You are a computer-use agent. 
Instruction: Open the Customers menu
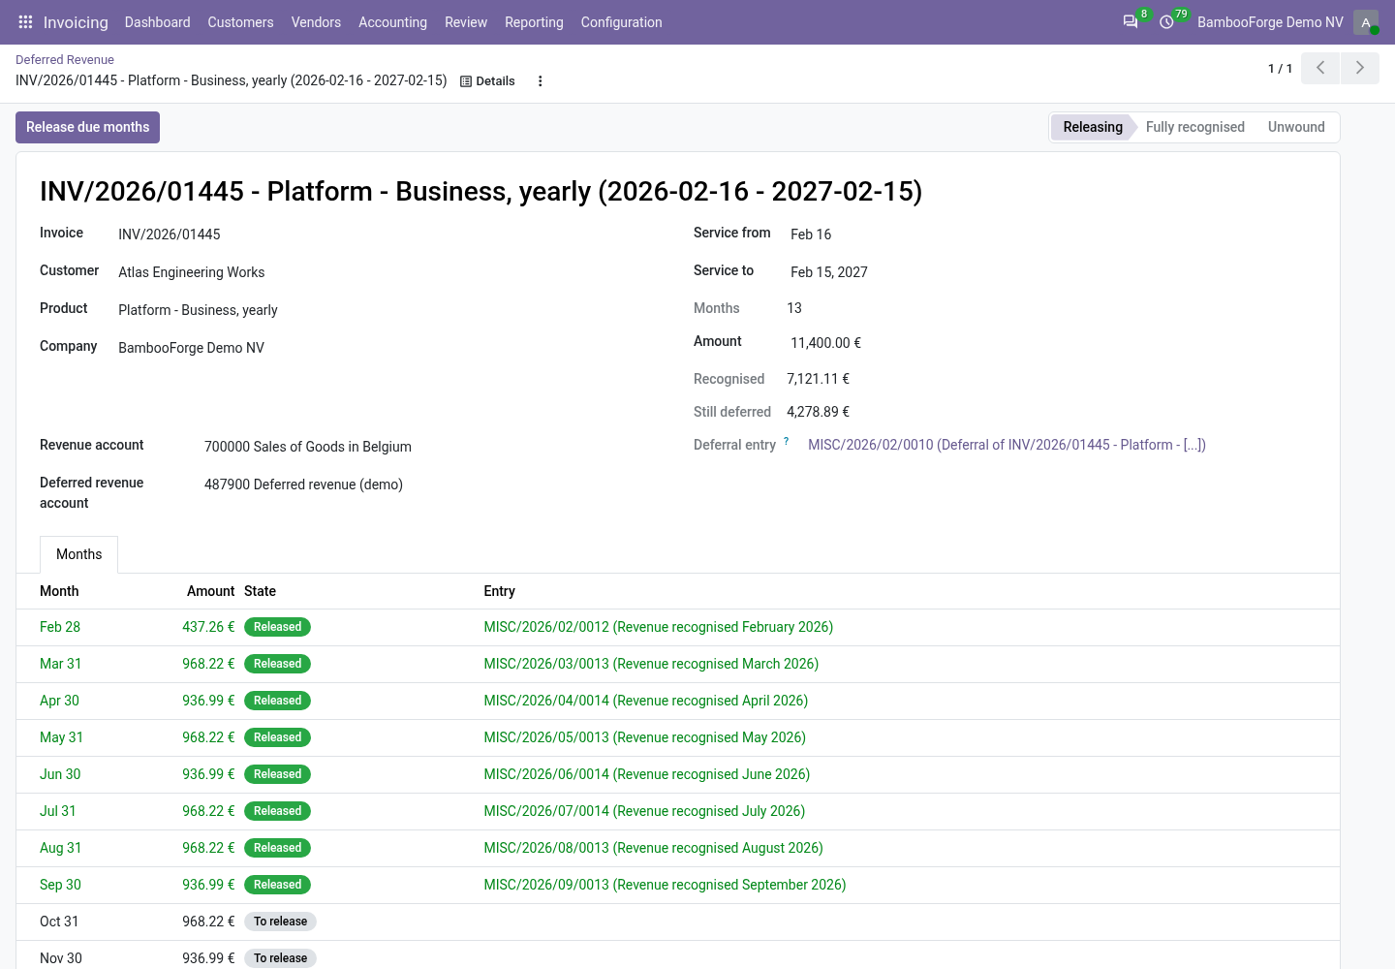pyautogui.click(x=240, y=22)
